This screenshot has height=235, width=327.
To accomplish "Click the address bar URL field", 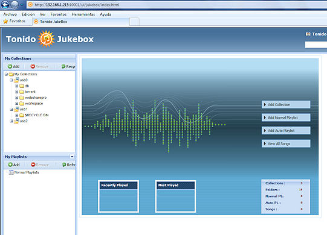I will 177,5.
